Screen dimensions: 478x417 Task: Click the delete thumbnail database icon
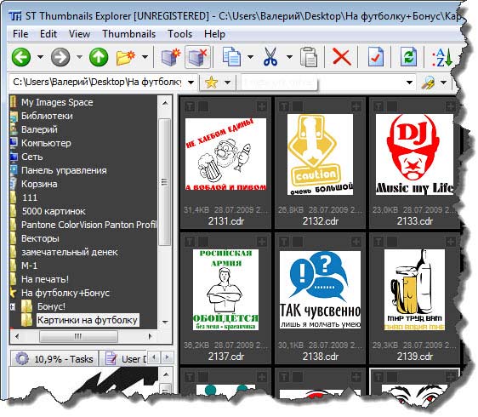pos(197,57)
